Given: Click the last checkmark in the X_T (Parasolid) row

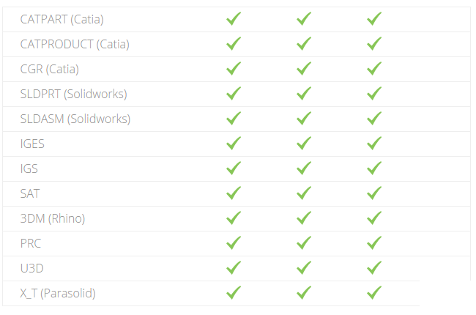Looking at the screenshot, I should tap(374, 293).
